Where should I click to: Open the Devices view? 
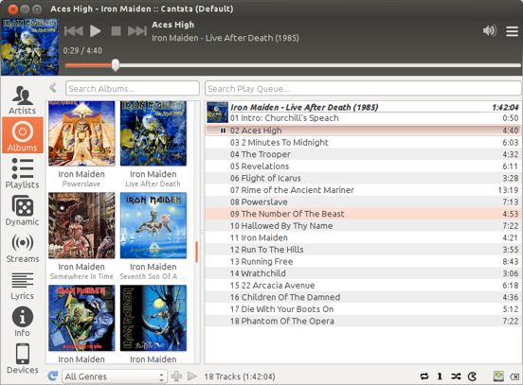[23, 359]
